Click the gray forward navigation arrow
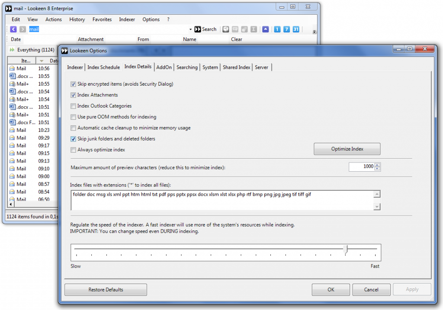This screenshot has width=443, height=310. (22, 29)
